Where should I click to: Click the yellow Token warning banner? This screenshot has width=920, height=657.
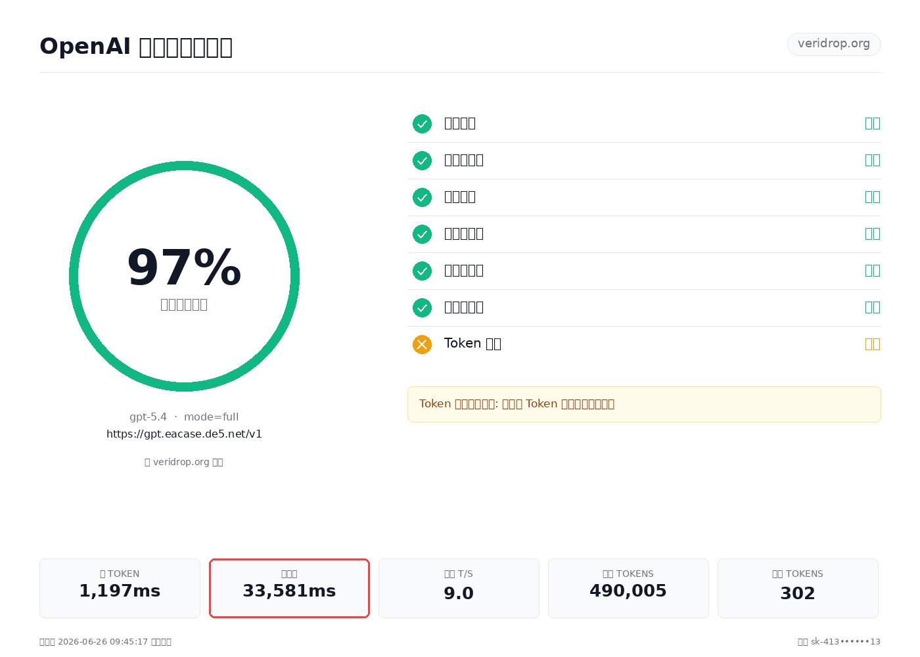(644, 404)
